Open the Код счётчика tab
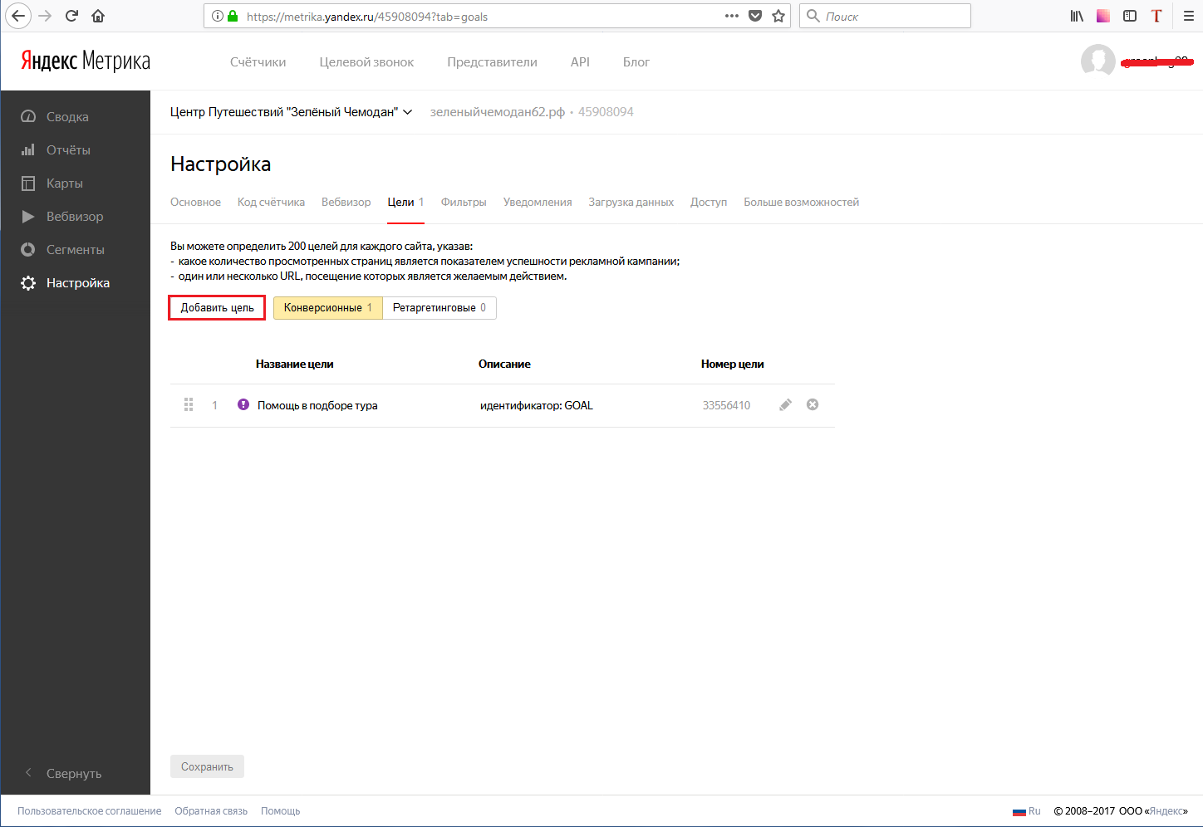 tap(271, 203)
